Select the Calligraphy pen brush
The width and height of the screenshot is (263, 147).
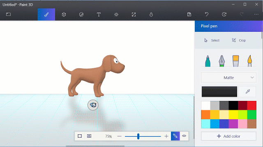221,61
